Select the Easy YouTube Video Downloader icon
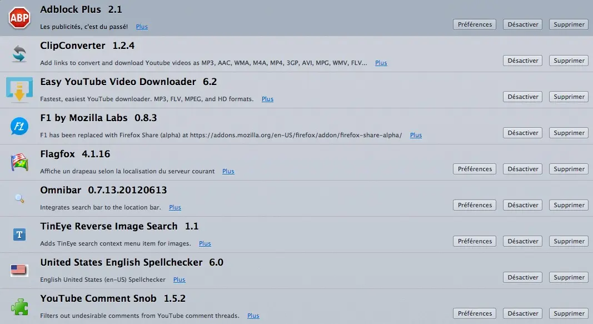Screen dimensions: 593x324 pos(19,89)
